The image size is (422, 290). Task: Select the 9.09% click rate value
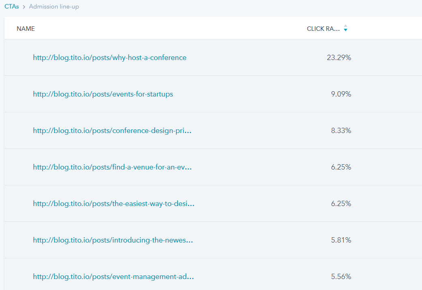[x=341, y=94]
